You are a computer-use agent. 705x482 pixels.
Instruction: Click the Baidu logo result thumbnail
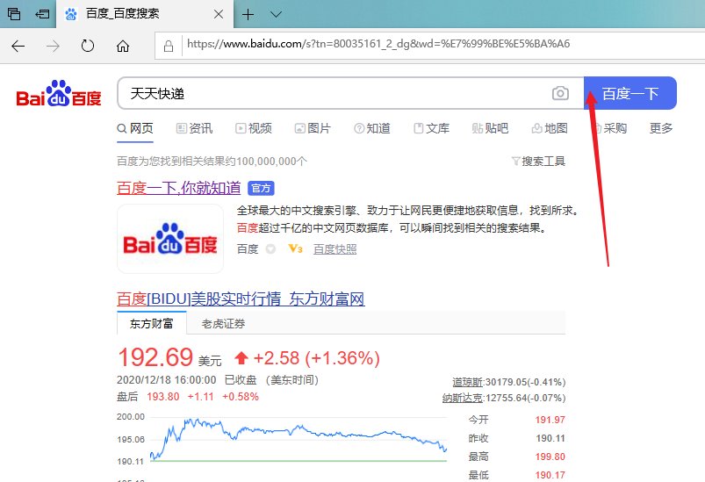coord(170,239)
